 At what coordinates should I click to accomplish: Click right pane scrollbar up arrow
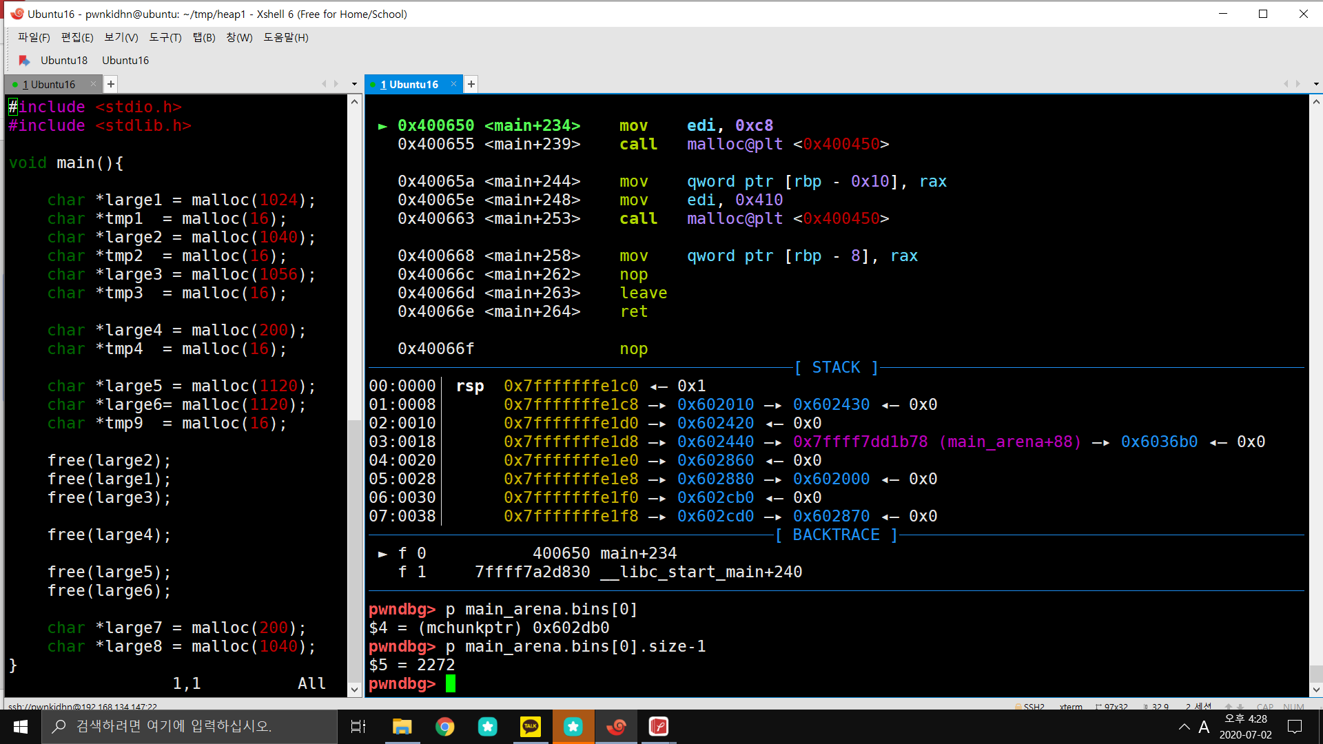[x=1316, y=102]
